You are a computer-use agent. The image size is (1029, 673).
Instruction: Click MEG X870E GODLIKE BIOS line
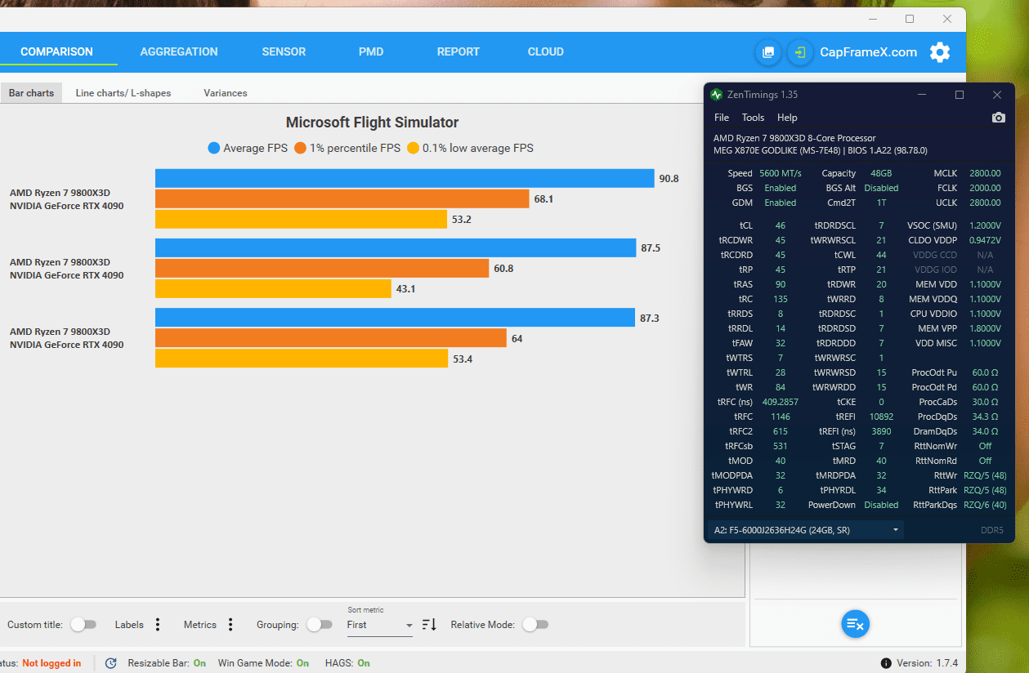pyautogui.click(x=820, y=150)
